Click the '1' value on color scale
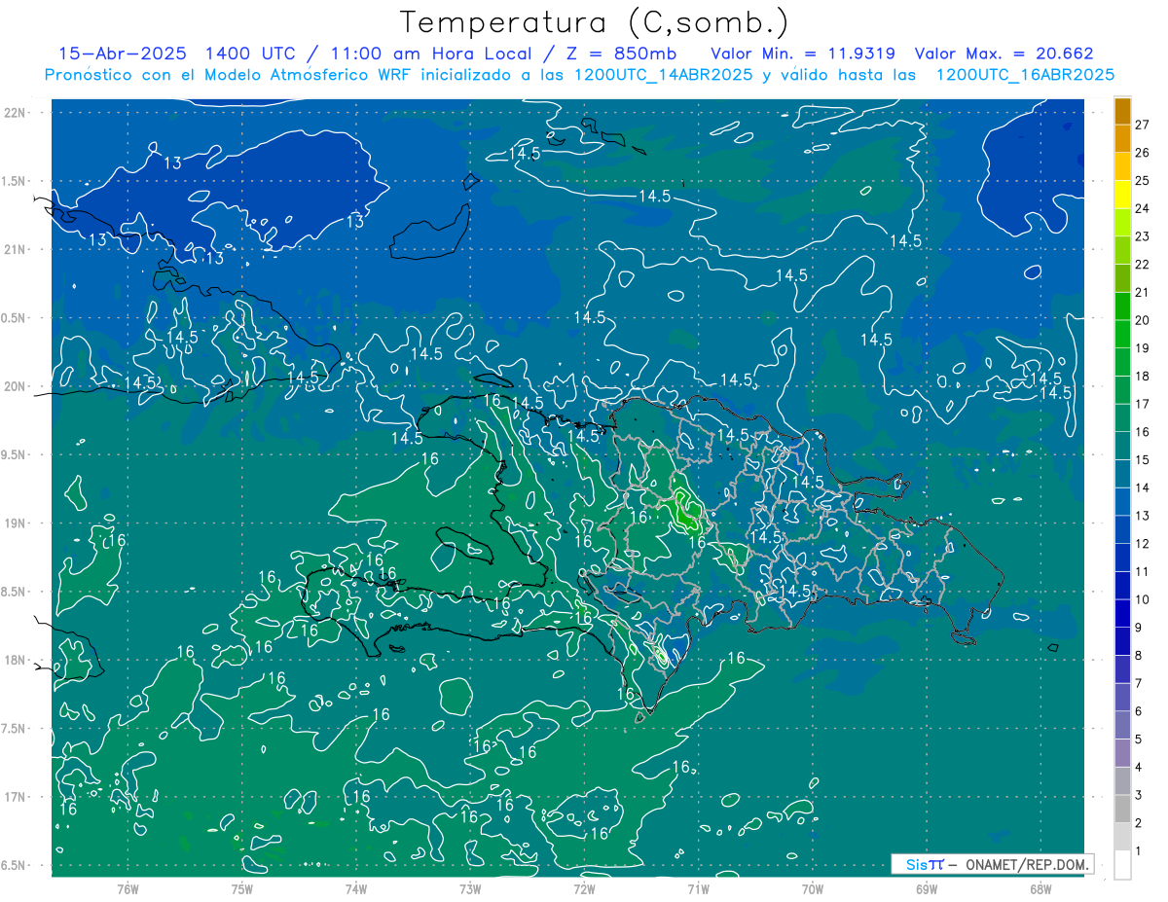Image resolution: width=1168 pixels, height=902 pixels. click(1139, 851)
